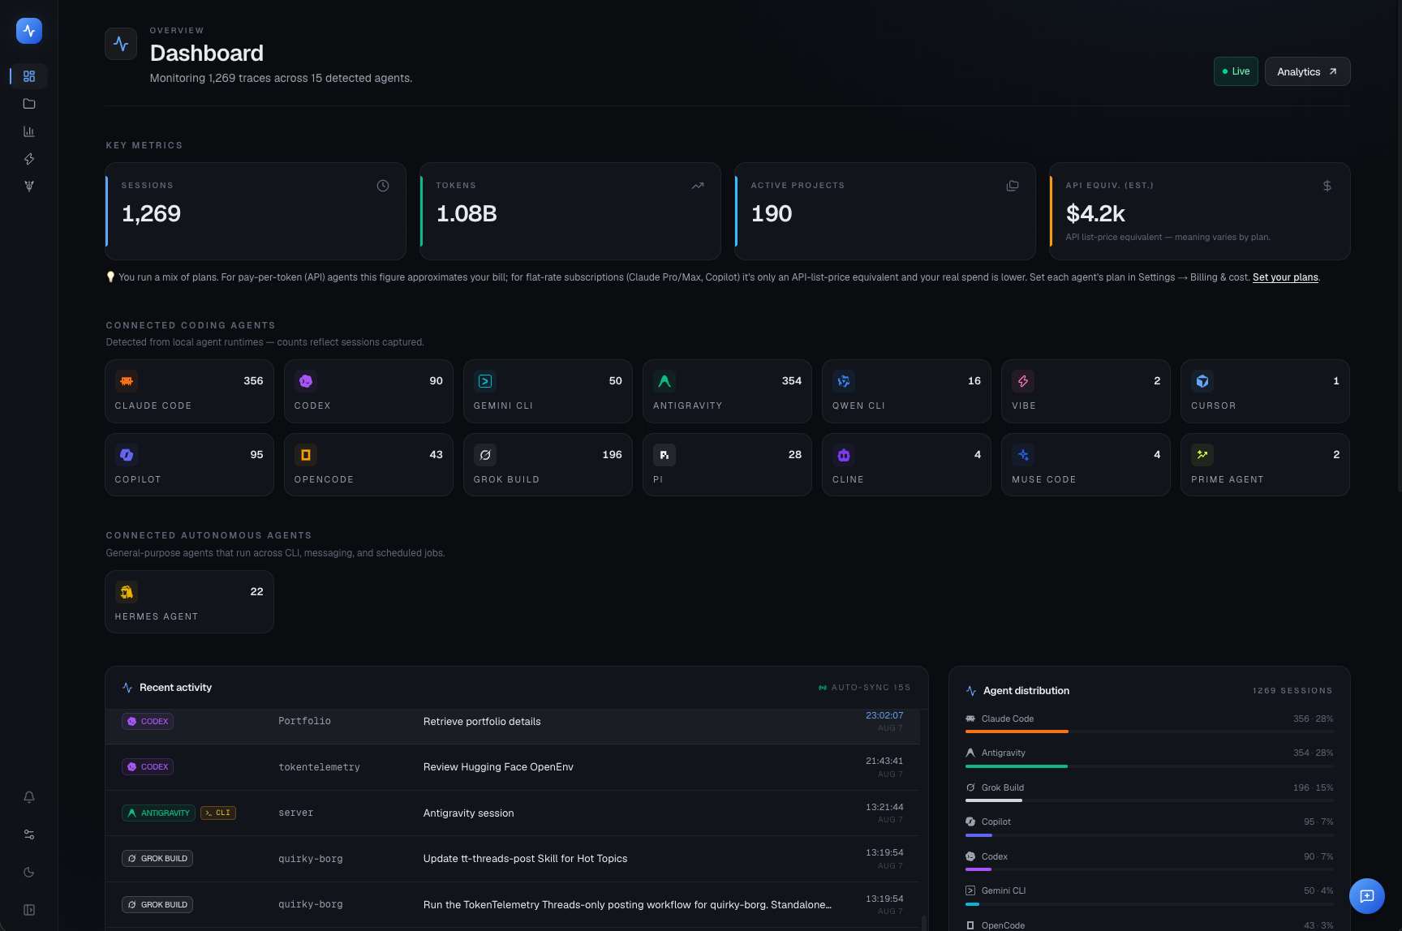Click the 'server' project name
Image resolution: width=1402 pixels, height=931 pixels.
[x=295, y=813]
